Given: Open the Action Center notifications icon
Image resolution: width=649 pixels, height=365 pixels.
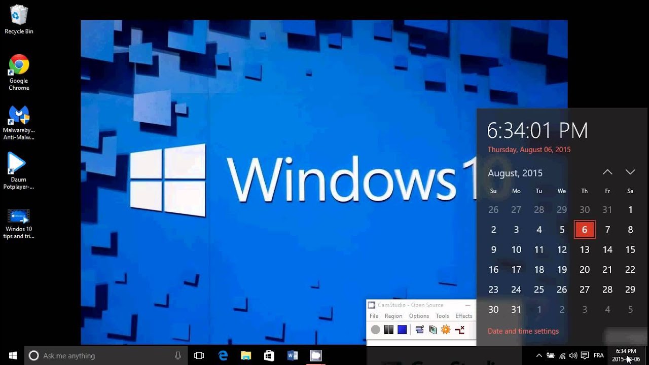Looking at the screenshot, I should point(585,355).
